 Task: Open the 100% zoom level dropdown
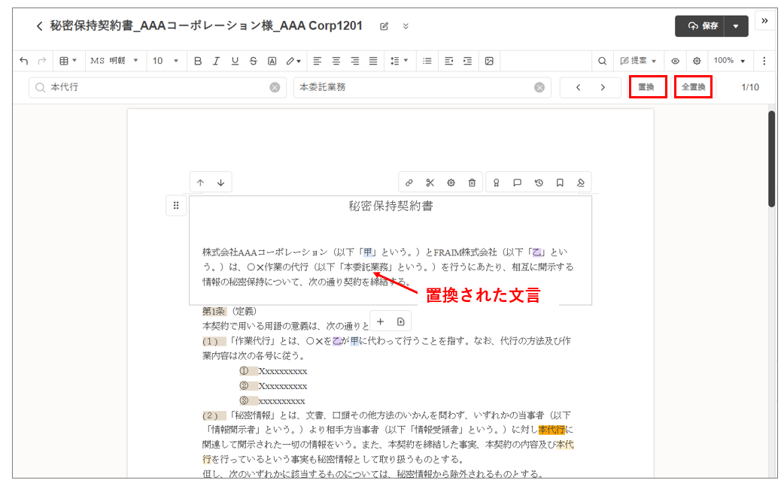click(730, 61)
